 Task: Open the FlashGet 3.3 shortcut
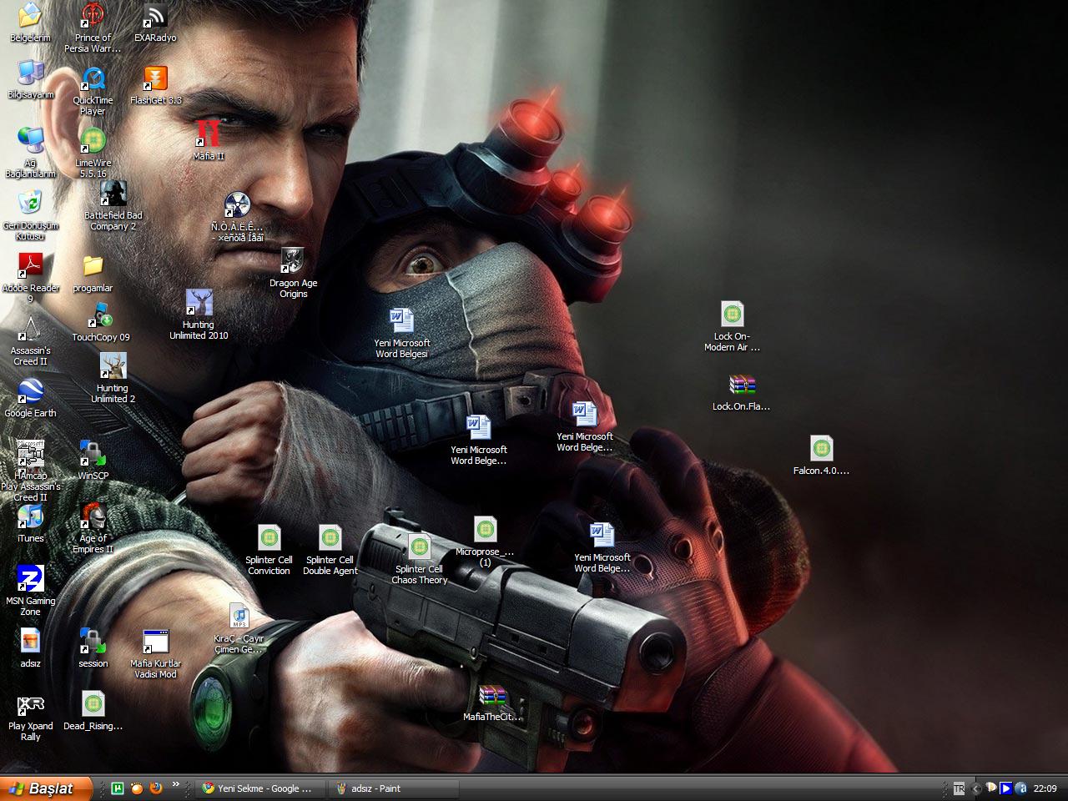coord(155,78)
